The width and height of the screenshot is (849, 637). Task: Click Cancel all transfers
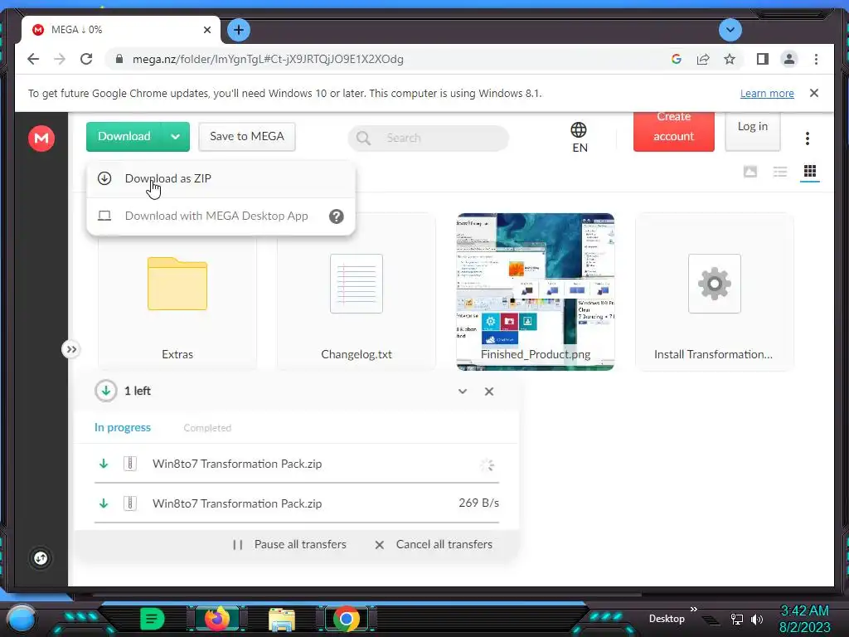(434, 544)
